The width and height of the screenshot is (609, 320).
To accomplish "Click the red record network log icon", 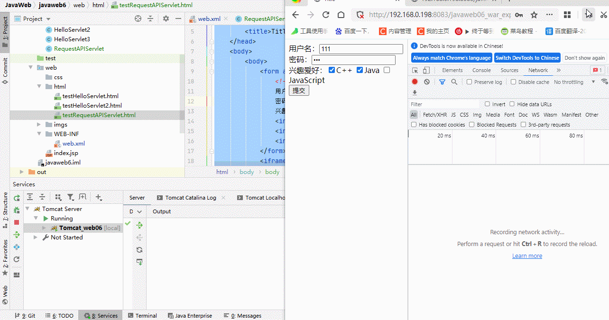I will [x=415, y=82].
